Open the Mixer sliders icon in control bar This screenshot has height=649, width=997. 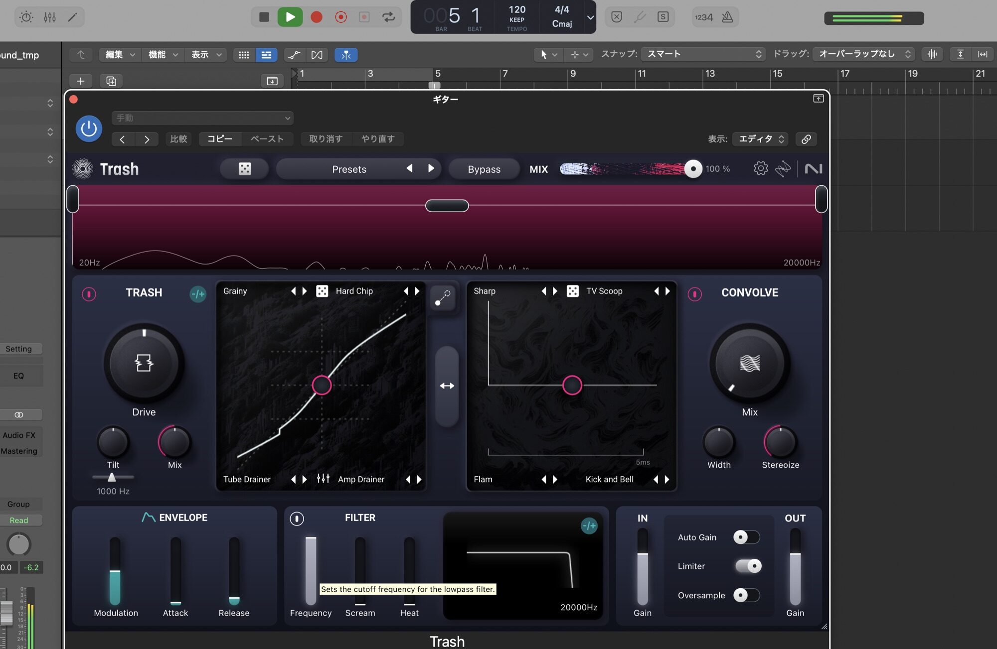click(x=50, y=17)
